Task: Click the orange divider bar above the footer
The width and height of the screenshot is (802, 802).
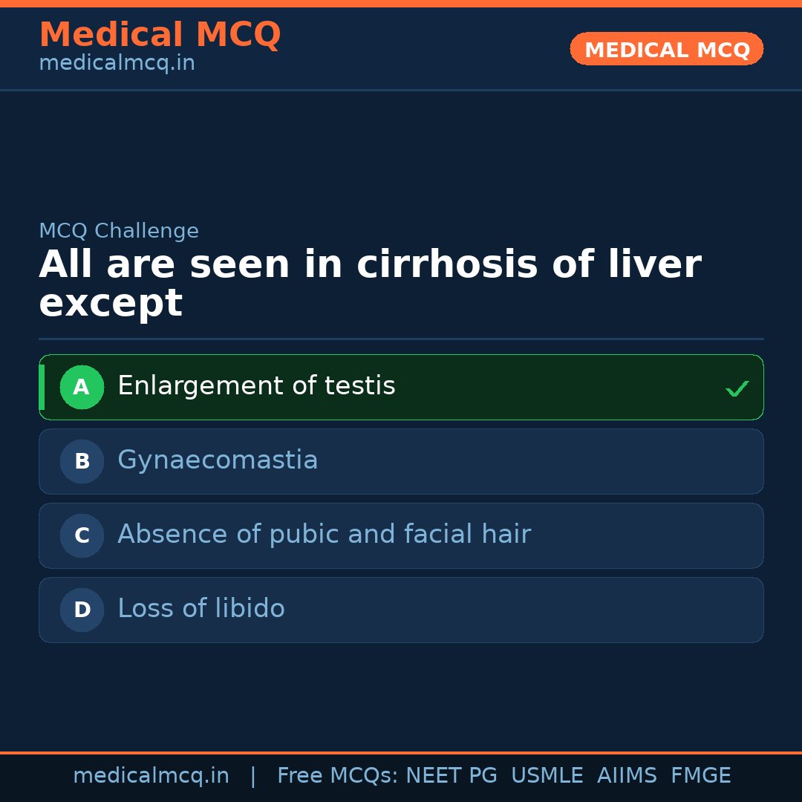Action: [x=401, y=752]
